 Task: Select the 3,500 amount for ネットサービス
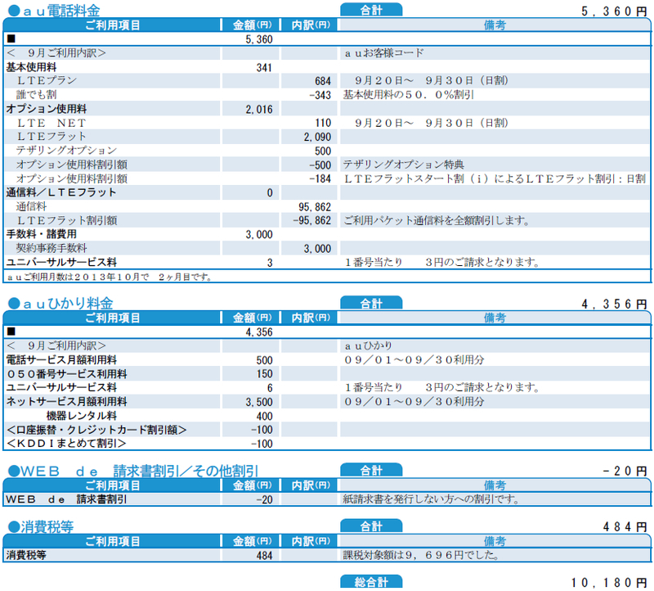pos(258,402)
